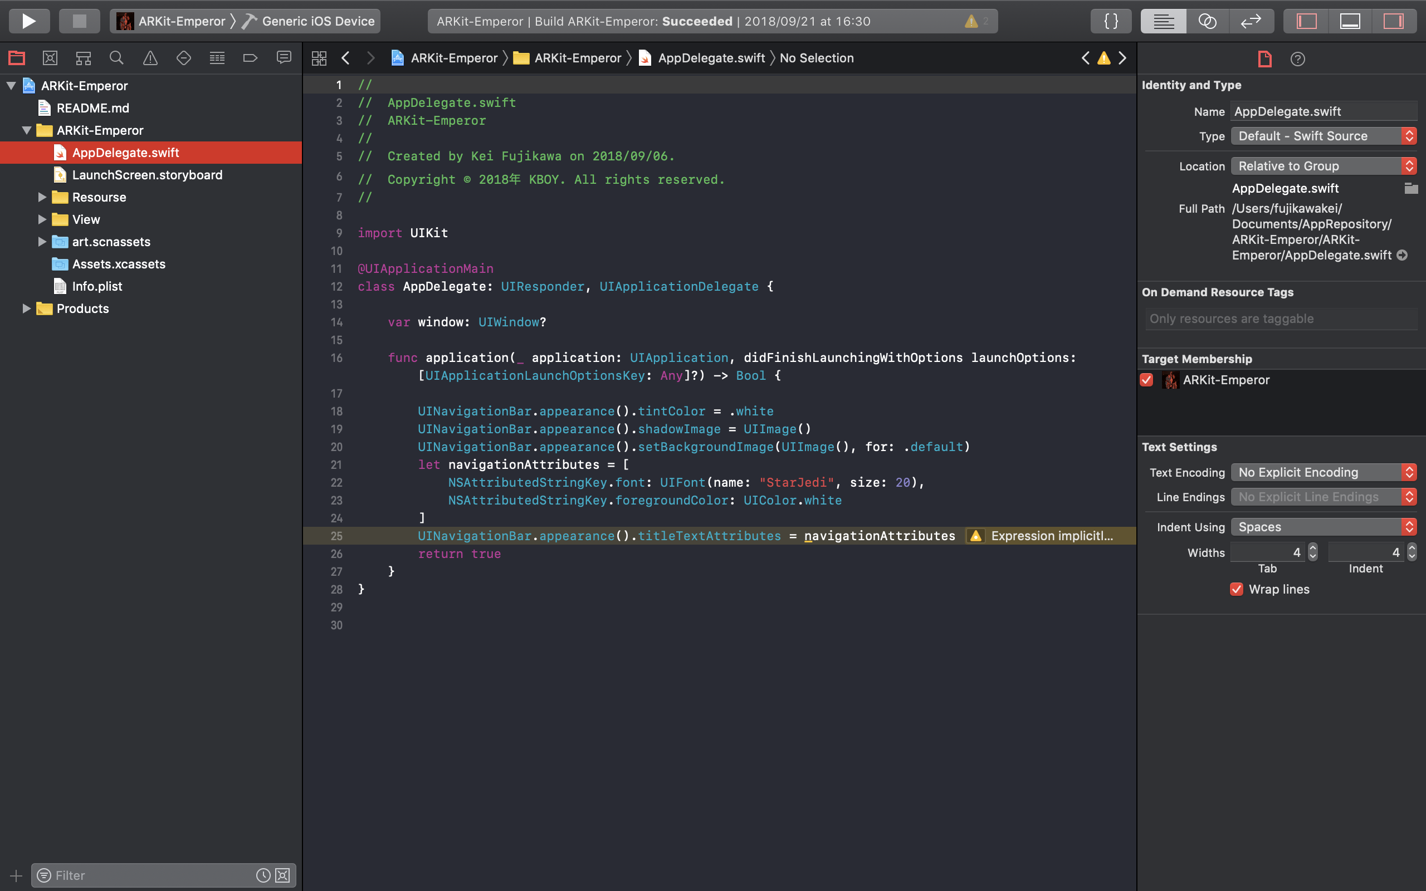The width and height of the screenshot is (1426, 891).
Task: Jump to previous issue arrow
Action: point(1086,58)
